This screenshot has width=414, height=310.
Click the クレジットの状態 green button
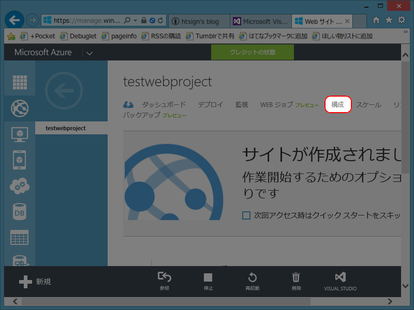tap(252, 52)
